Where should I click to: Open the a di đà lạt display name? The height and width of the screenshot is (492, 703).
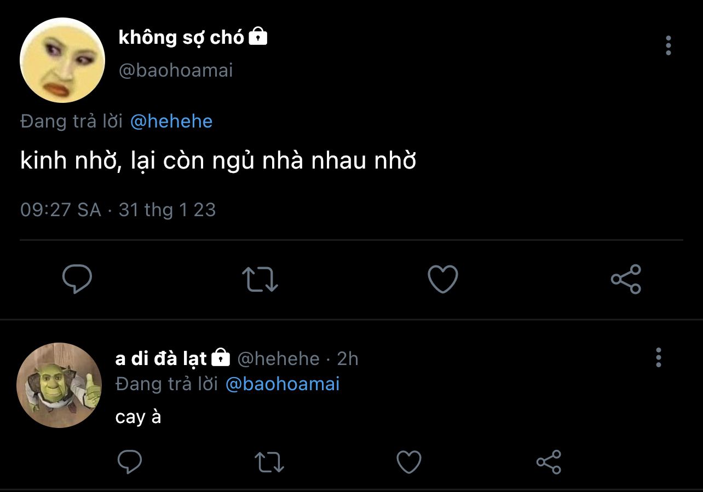tap(161, 358)
